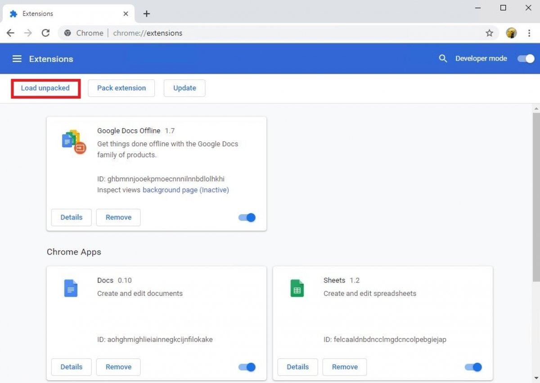Open Details for the Sheets app
The height and width of the screenshot is (383, 540).
click(x=297, y=367)
